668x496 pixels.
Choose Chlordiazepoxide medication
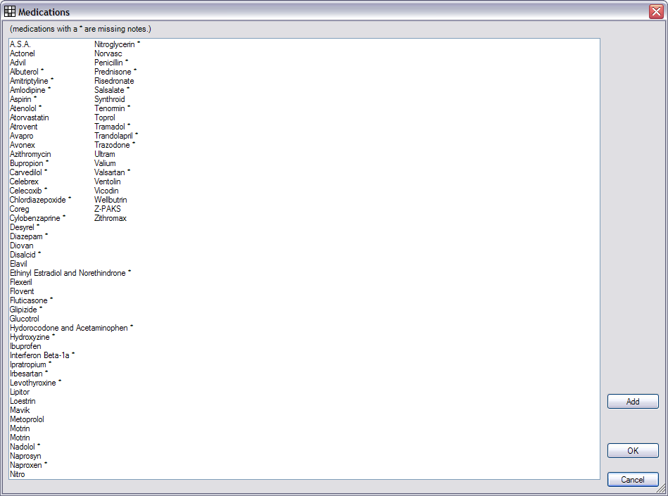(40, 200)
